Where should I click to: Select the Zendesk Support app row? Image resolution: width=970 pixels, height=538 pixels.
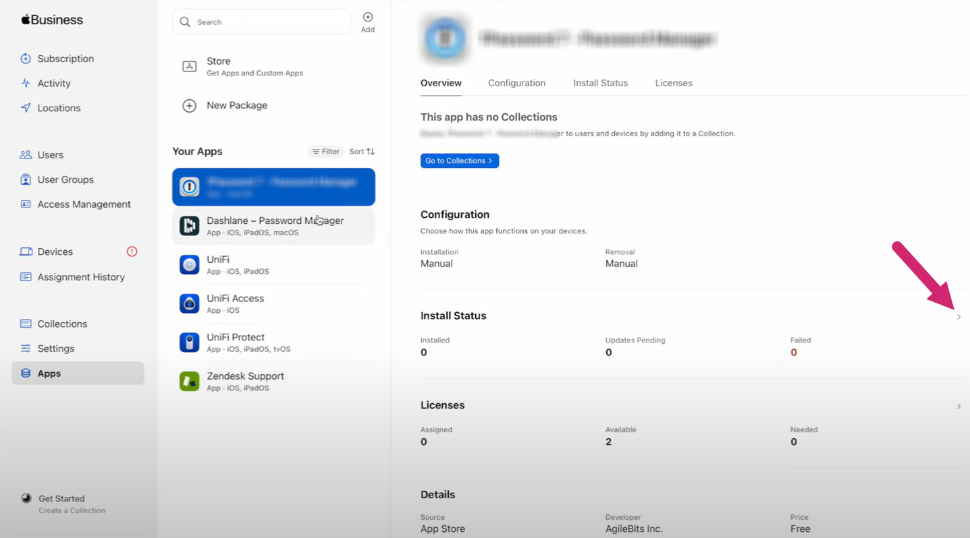(274, 382)
